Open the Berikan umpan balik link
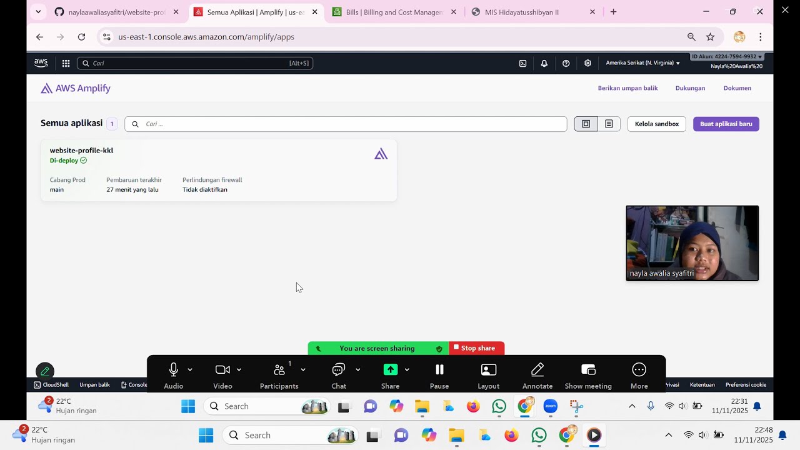 627,88
